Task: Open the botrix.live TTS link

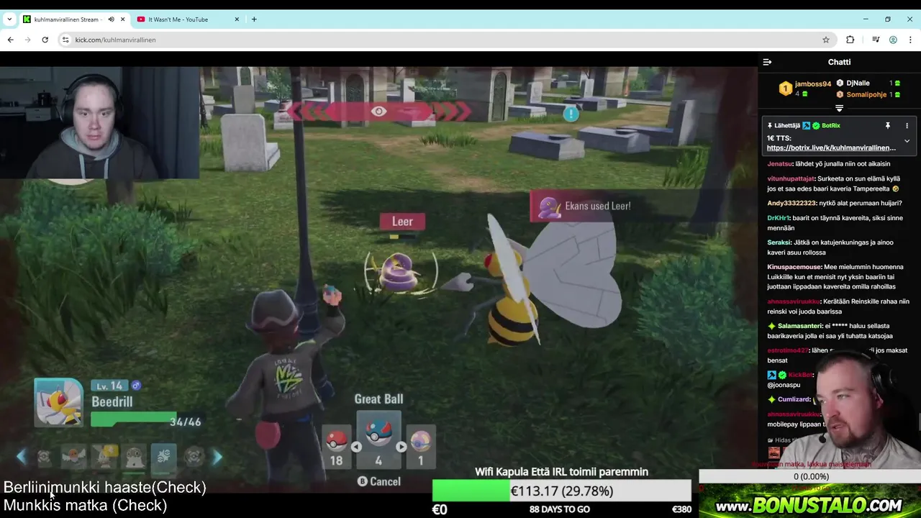Action: pos(831,147)
